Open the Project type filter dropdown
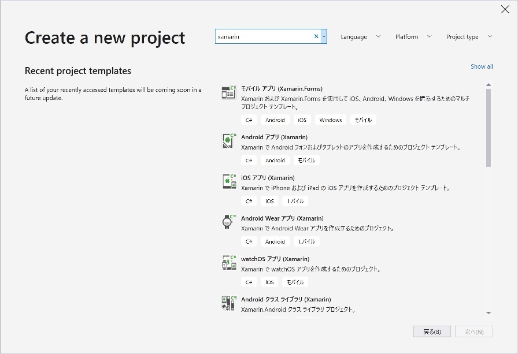 (x=469, y=37)
